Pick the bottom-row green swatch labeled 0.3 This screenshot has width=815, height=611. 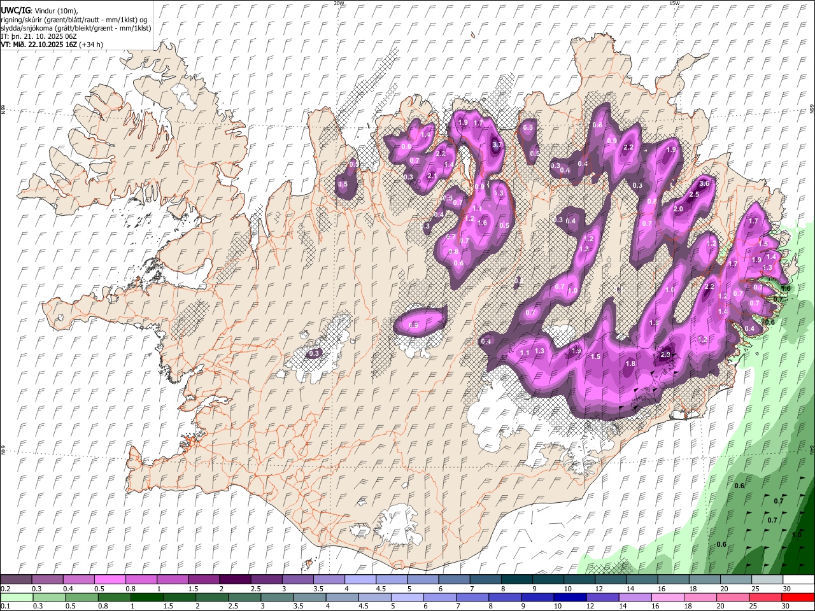tap(49, 597)
